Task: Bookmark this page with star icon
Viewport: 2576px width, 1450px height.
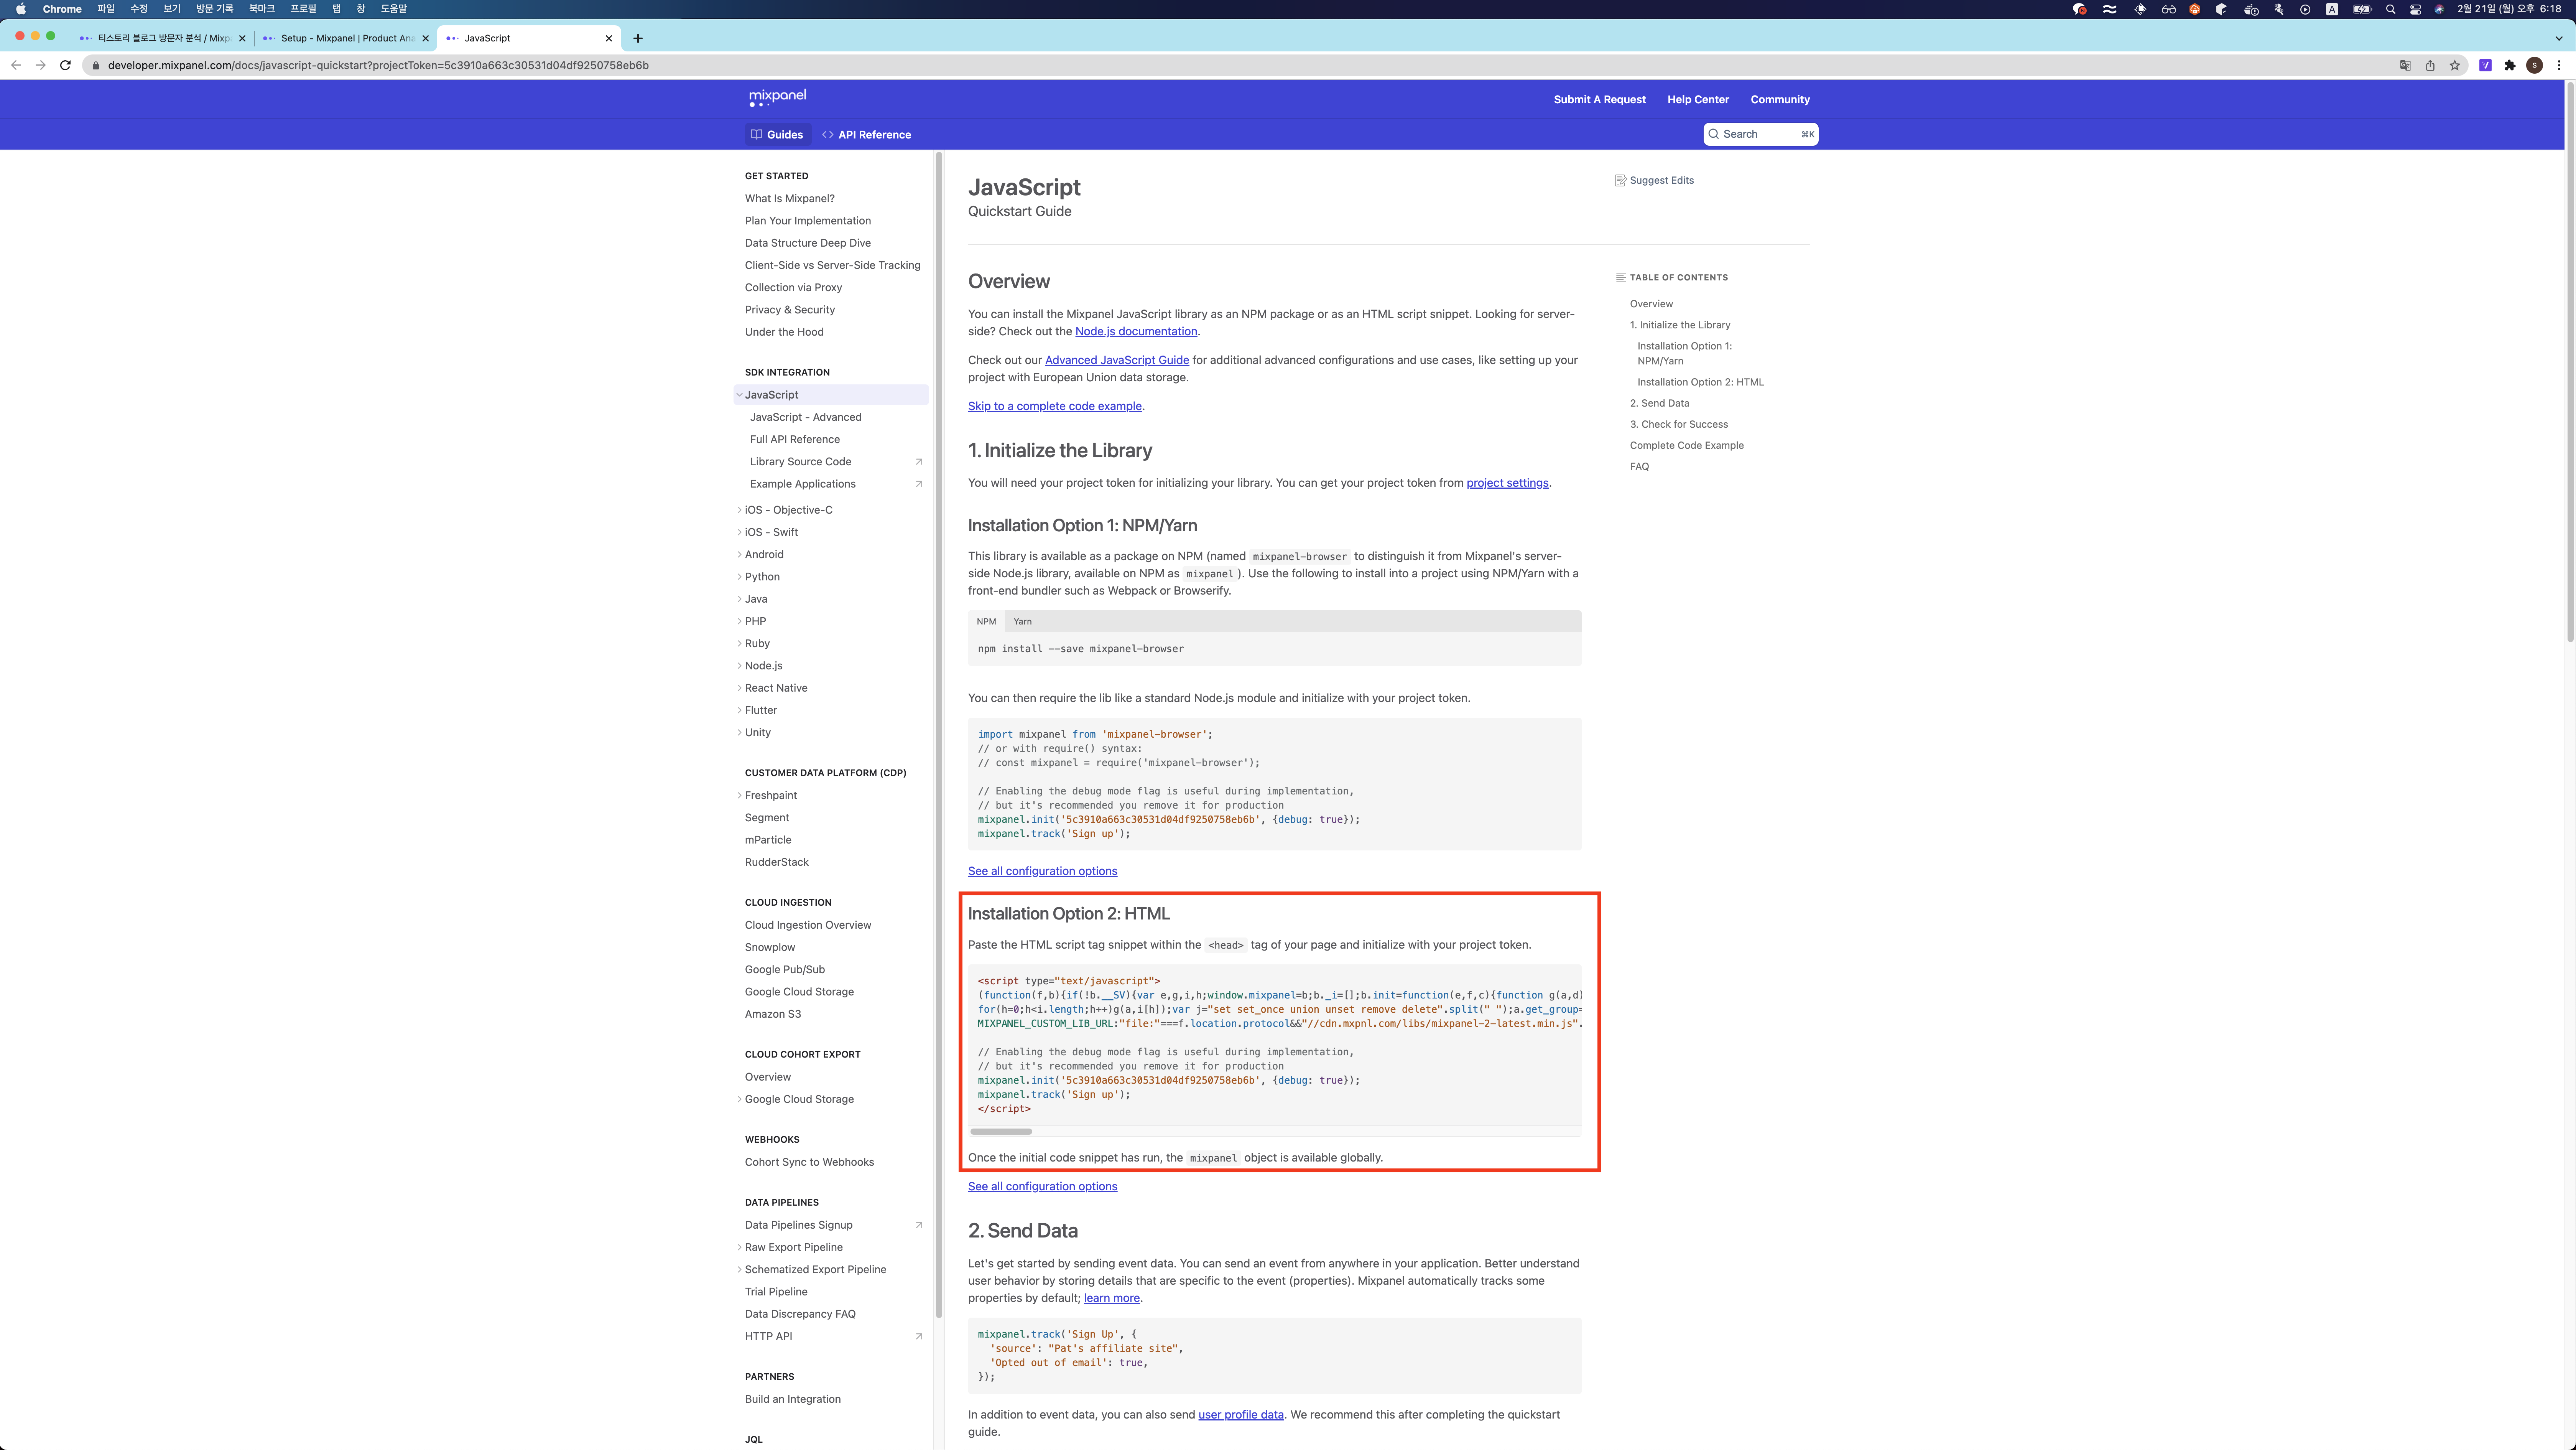Action: 2454,65
